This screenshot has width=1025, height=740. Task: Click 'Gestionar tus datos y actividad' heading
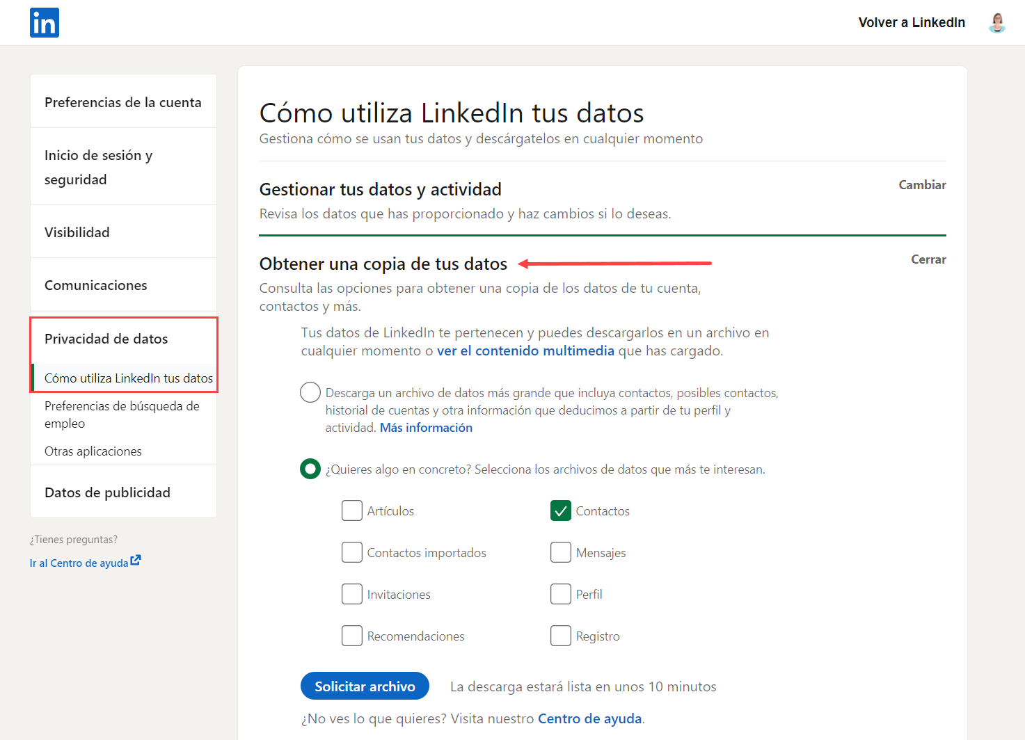381,189
